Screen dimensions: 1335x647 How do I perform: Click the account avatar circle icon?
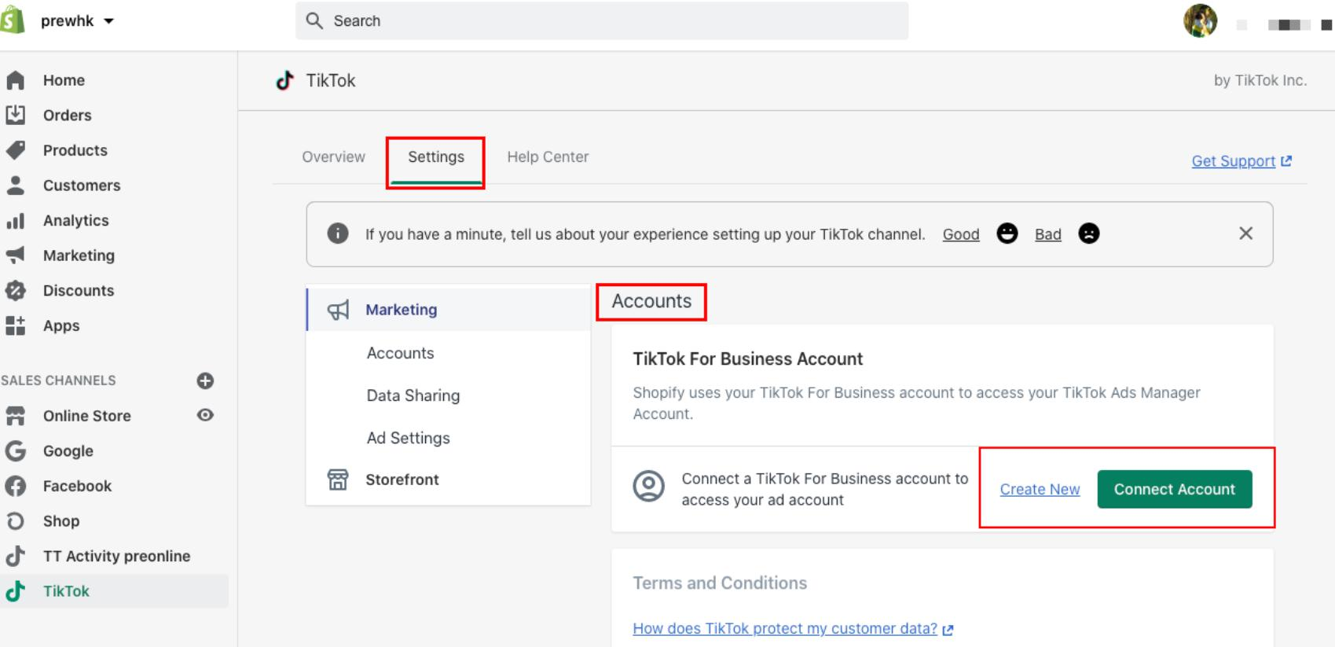[x=649, y=487]
